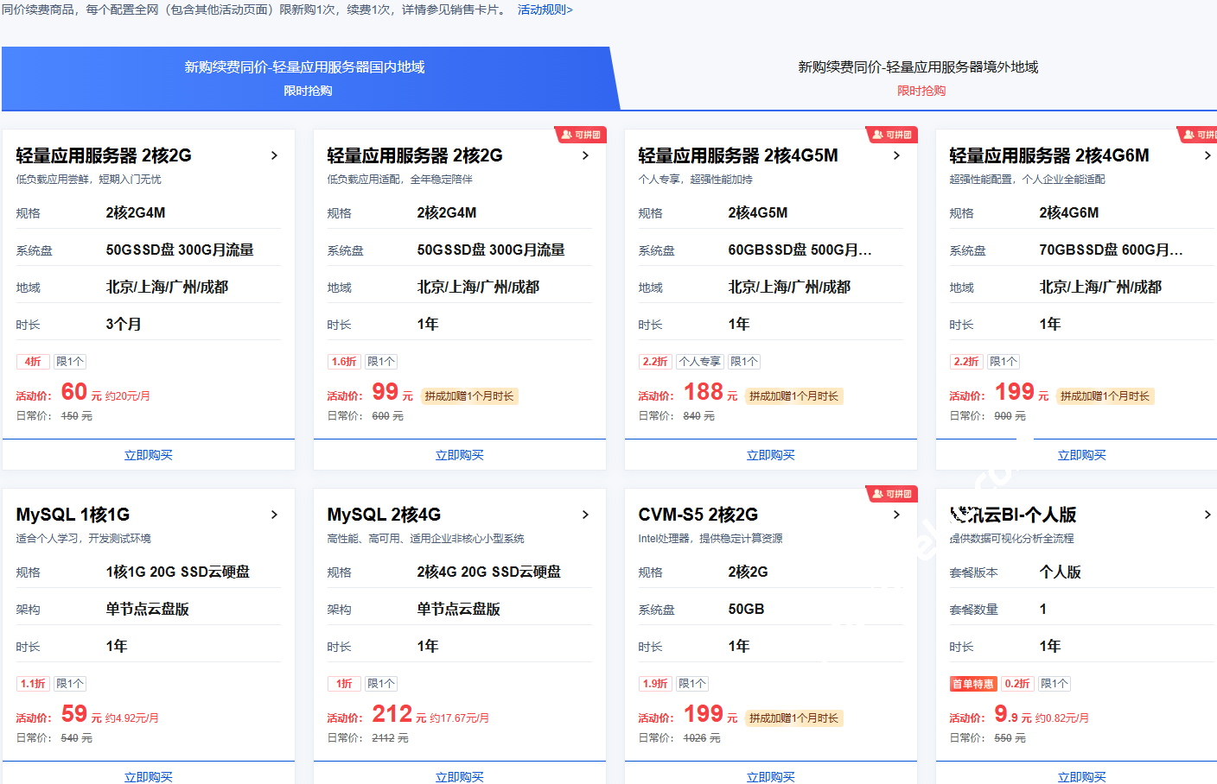
Task: Click 可拼团 badge on the 99元 2核2G card
Action: pos(580,135)
